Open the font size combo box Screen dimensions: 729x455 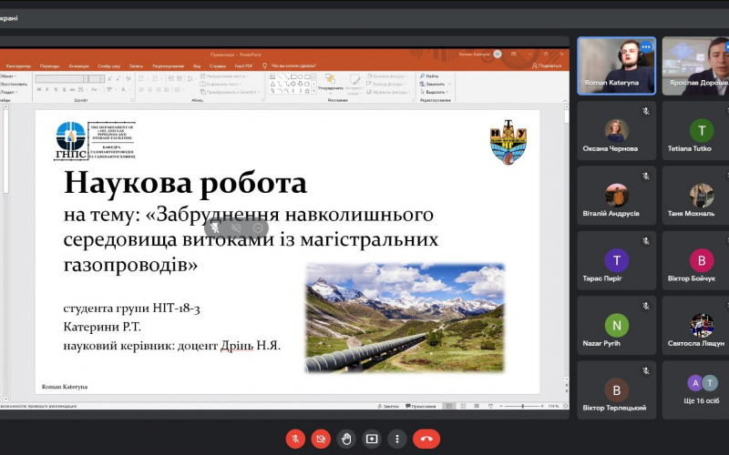(x=97, y=79)
